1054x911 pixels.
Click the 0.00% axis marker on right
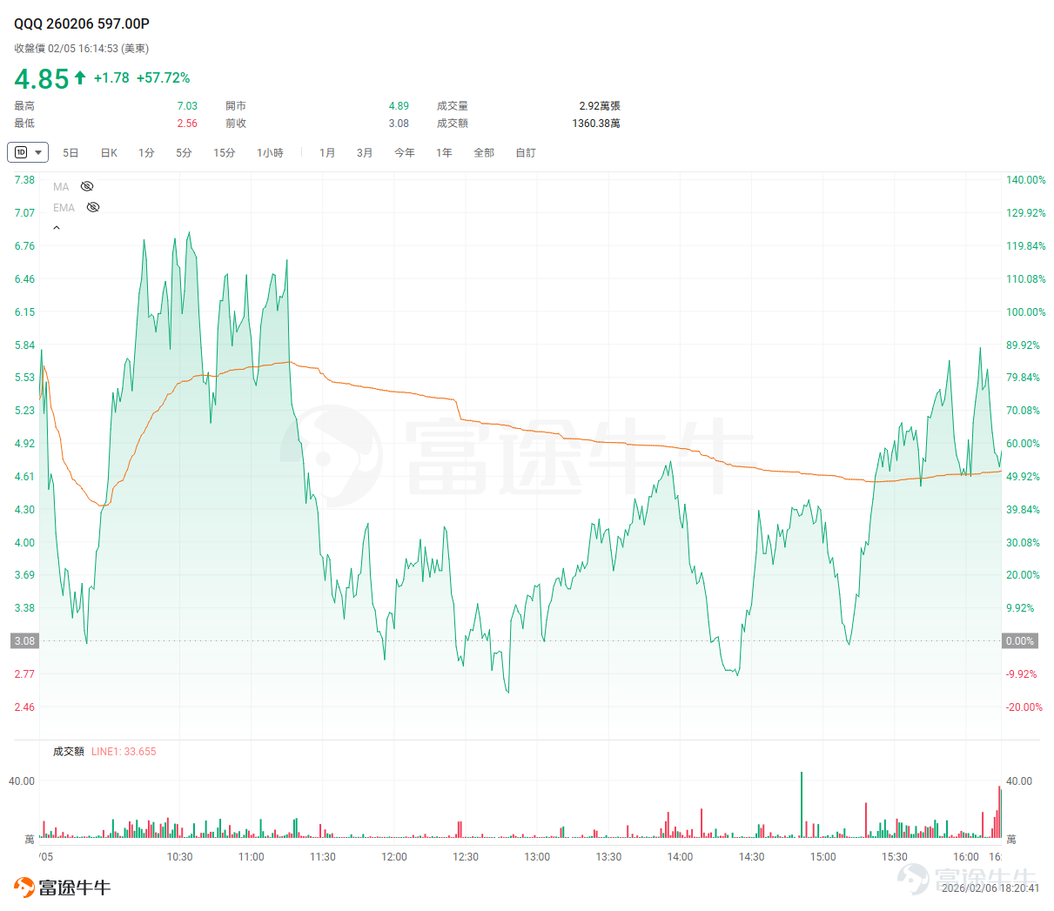(1020, 641)
